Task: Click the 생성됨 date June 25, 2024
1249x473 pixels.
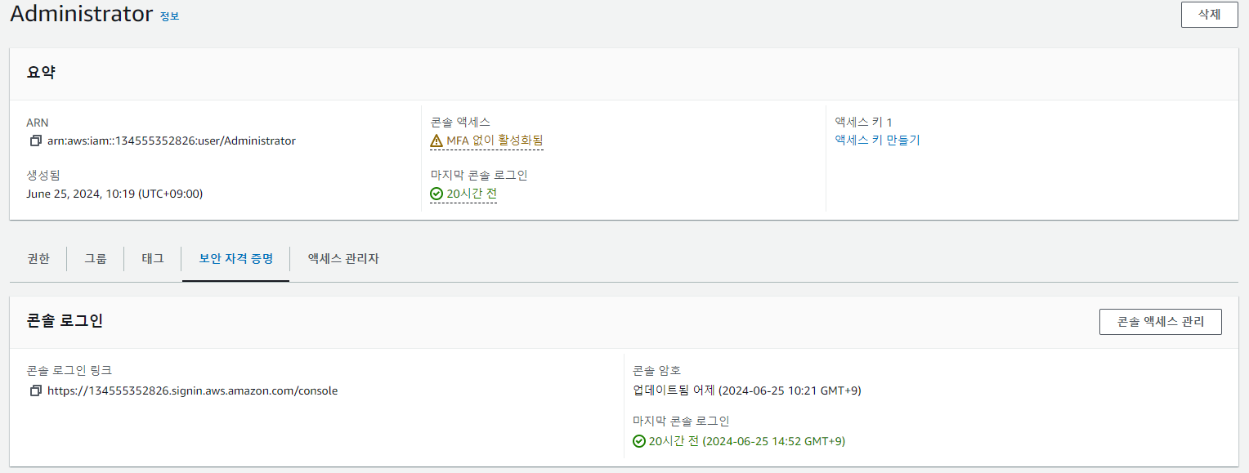Action: [114, 194]
